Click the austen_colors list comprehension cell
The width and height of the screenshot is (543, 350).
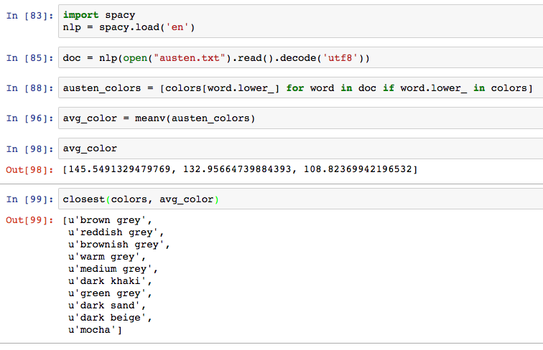(x=300, y=87)
